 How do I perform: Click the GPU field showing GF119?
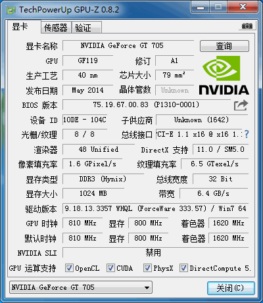point(88,60)
